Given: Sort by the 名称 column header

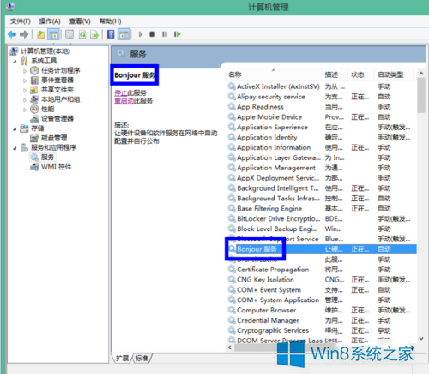Looking at the screenshot, I should pyautogui.click(x=274, y=74).
